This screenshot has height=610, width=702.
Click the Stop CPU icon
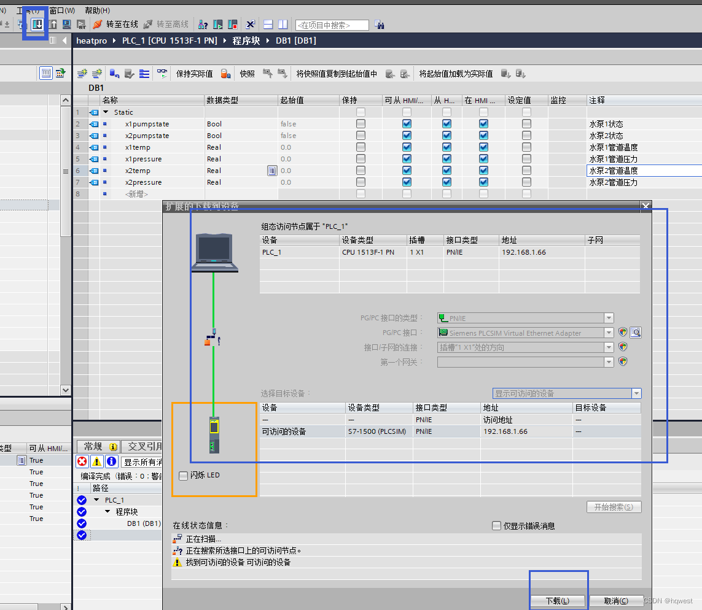233,25
